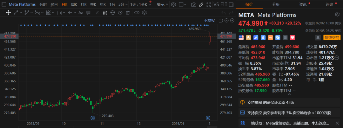Expand line tool dropdown arrow
Viewport: 343px width, 128px height.
tap(21, 13)
